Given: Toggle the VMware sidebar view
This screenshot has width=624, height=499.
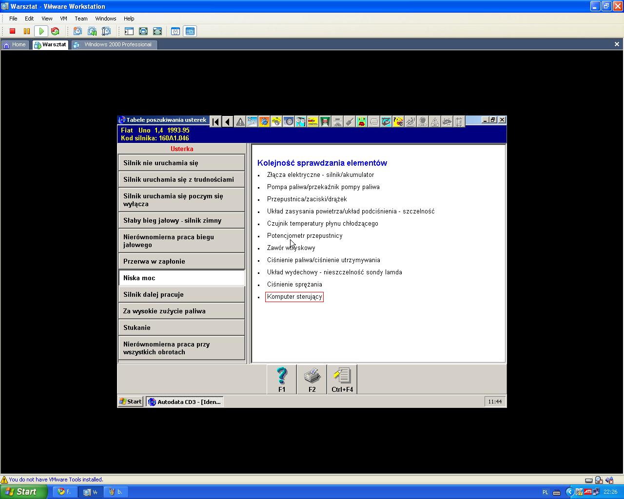Looking at the screenshot, I should coord(129,31).
